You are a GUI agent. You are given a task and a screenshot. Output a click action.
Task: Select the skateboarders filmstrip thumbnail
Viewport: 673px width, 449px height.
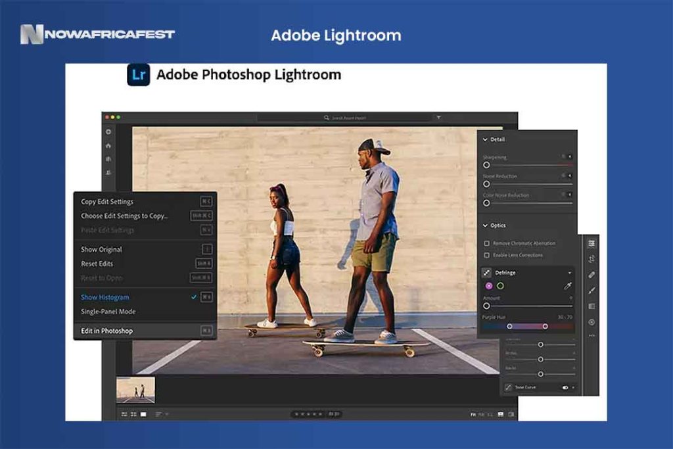(135, 390)
